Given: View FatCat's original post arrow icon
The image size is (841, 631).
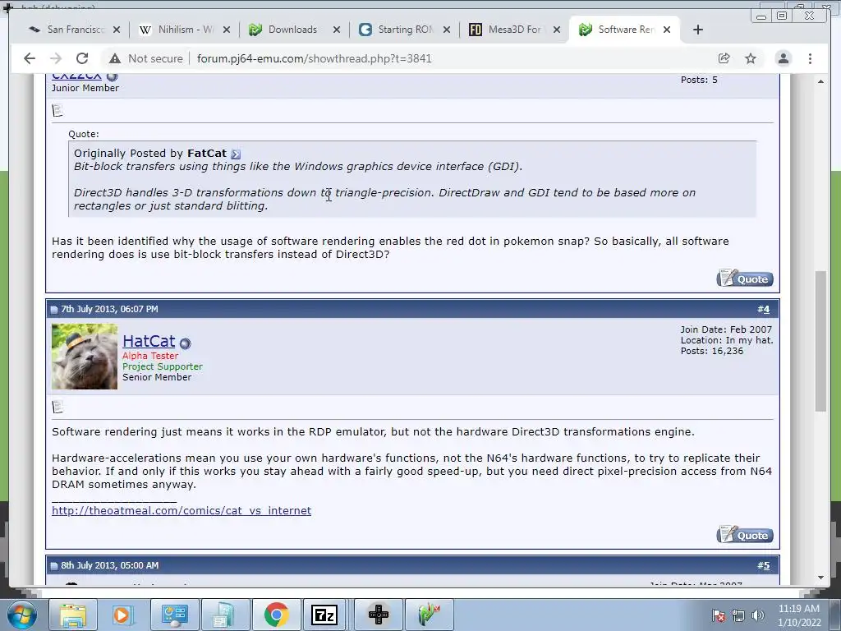Looking at the screenshot, I should 236,154.
